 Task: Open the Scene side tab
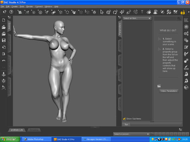(9, 26)
